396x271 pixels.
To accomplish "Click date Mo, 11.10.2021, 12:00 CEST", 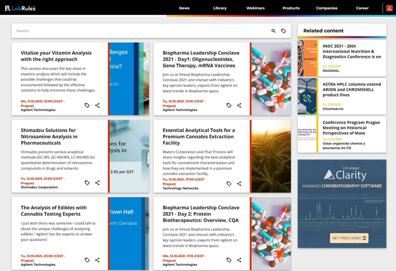I will click(43, 103).
